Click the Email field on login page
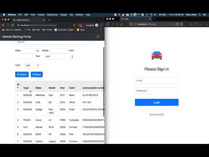Screen dimensions: 209x157 [x=157, y=81]
